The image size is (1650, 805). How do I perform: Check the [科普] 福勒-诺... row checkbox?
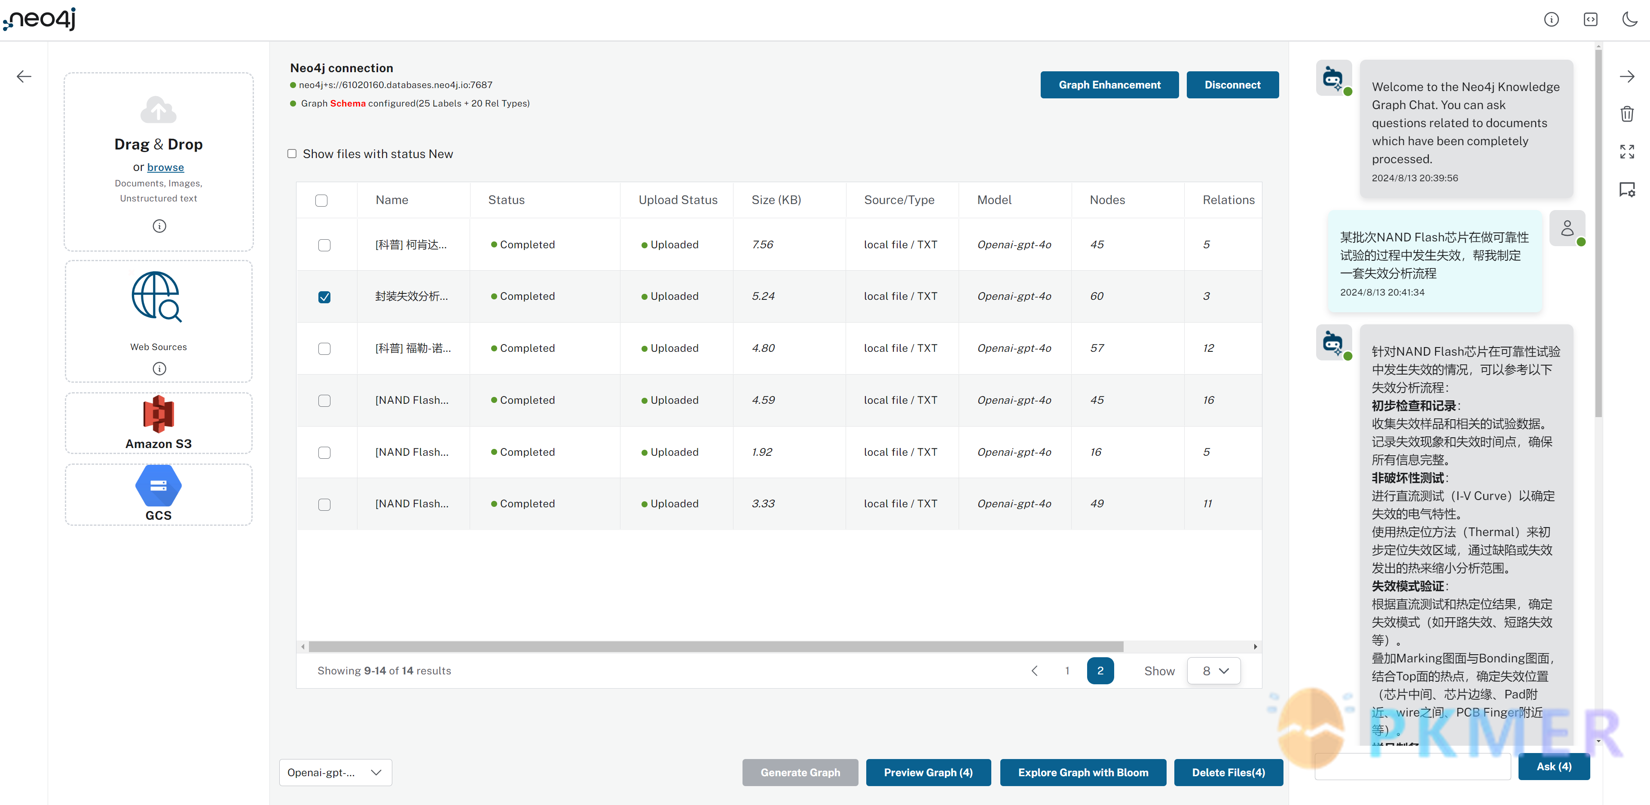coord(325,349)
